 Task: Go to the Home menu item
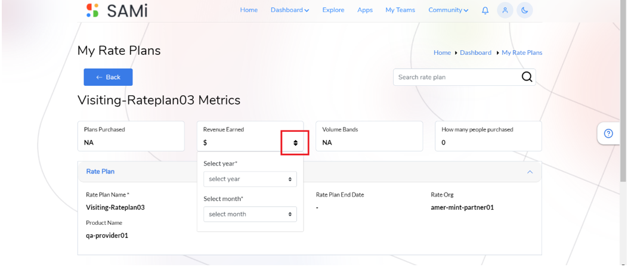click(249, 10)
